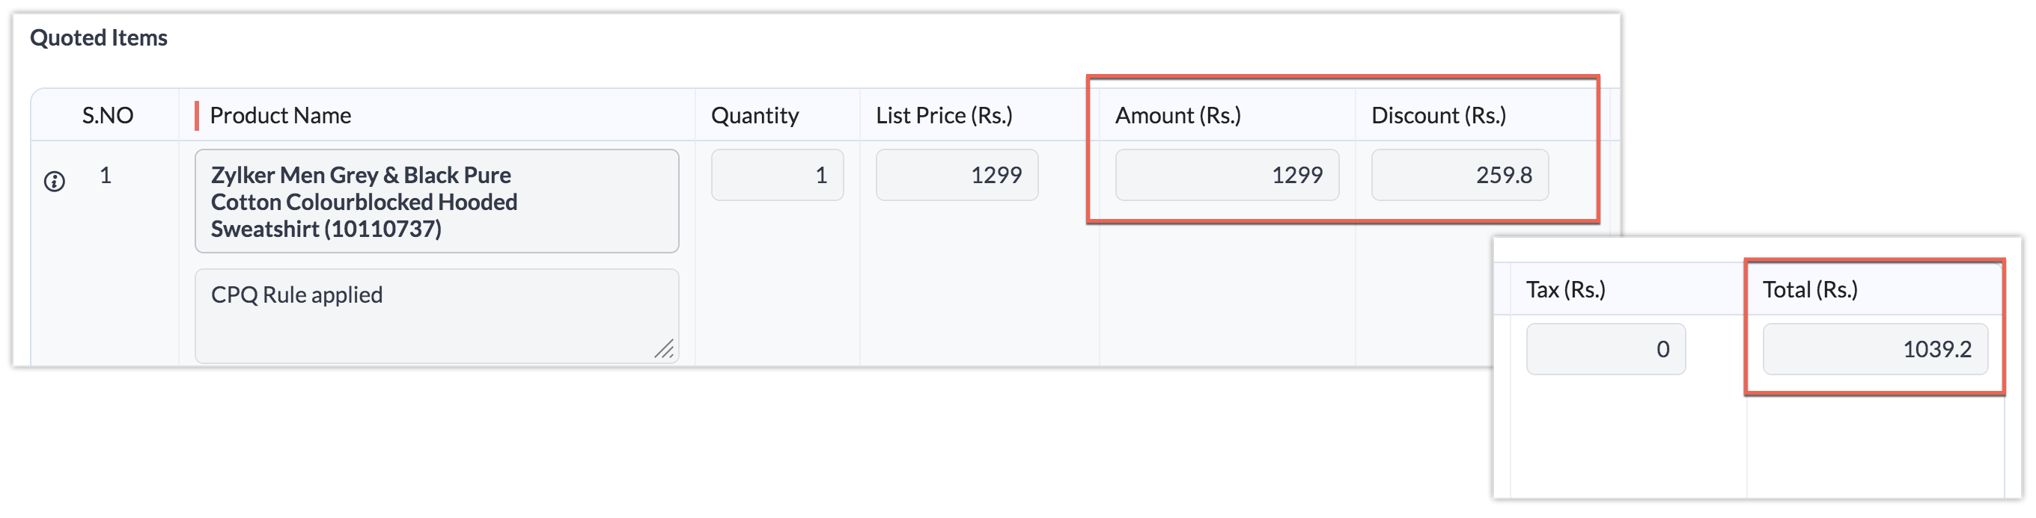Click the info icon beside row 1

[x=54, y=182]
